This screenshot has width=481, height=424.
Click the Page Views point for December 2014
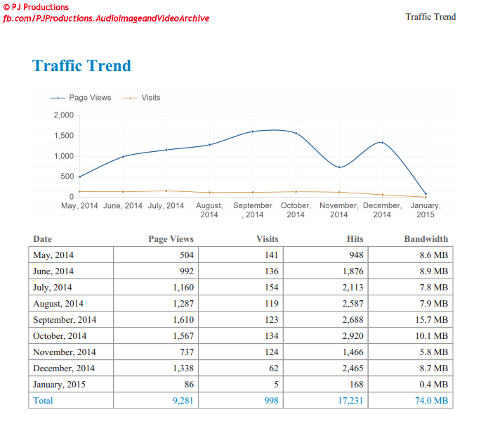[x=382, y=143]
